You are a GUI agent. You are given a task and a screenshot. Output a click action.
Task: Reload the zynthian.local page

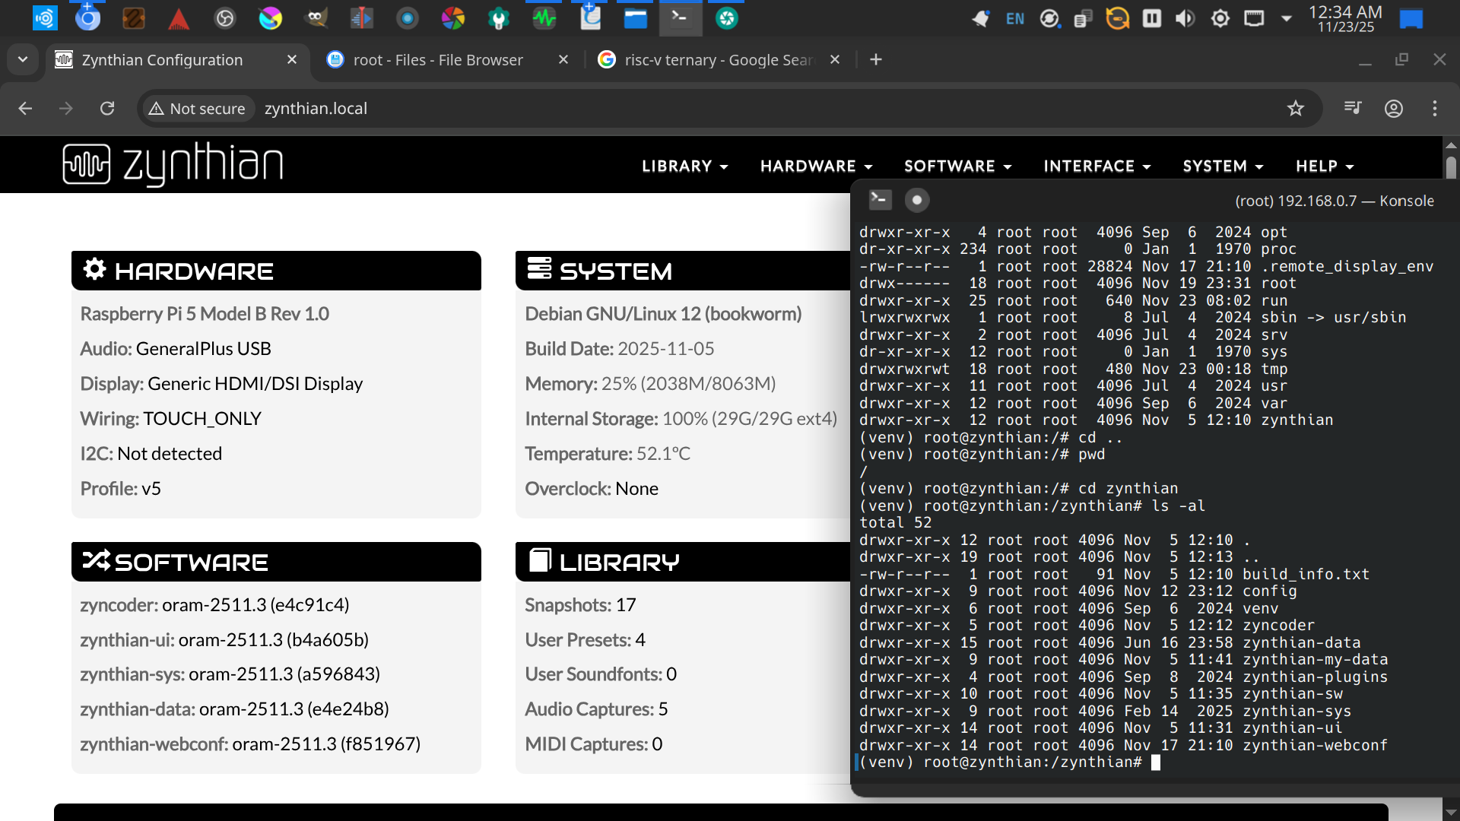[x=107, y=109]
